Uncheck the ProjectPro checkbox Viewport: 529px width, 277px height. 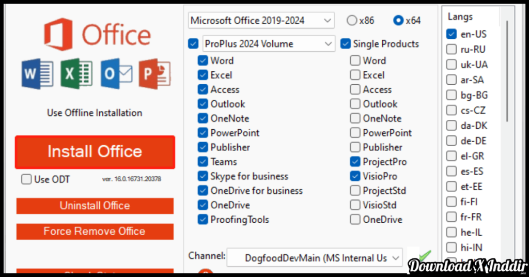[355, 162]
